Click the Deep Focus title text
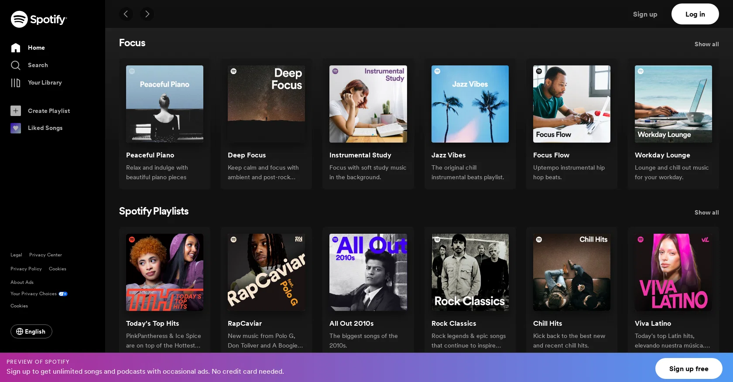The width and height of the screenshot is (733, 382). 247,155
